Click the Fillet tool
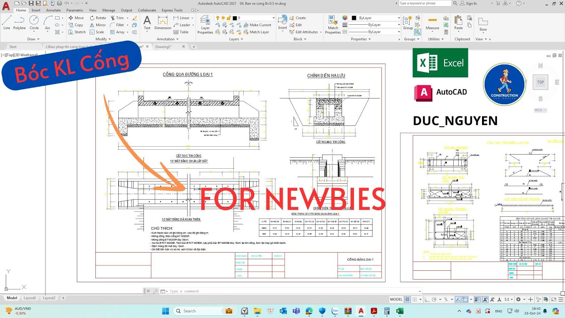 pos(117,25)
